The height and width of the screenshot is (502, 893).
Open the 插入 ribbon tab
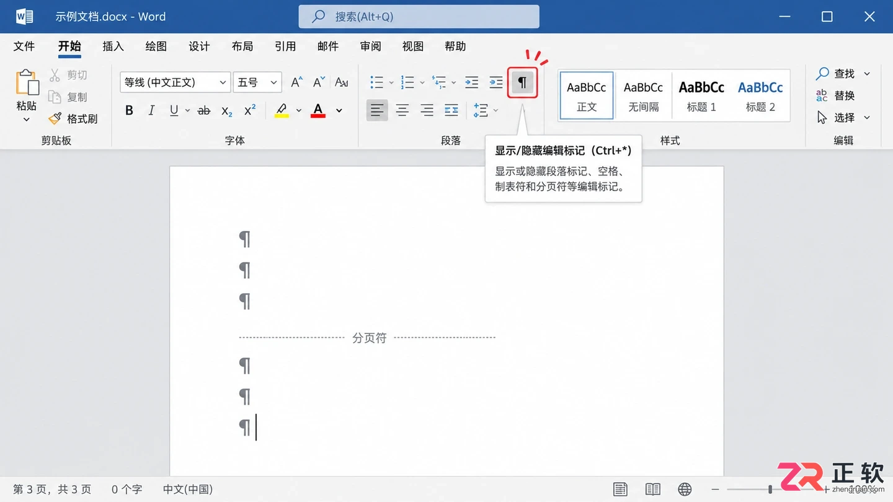113,46
